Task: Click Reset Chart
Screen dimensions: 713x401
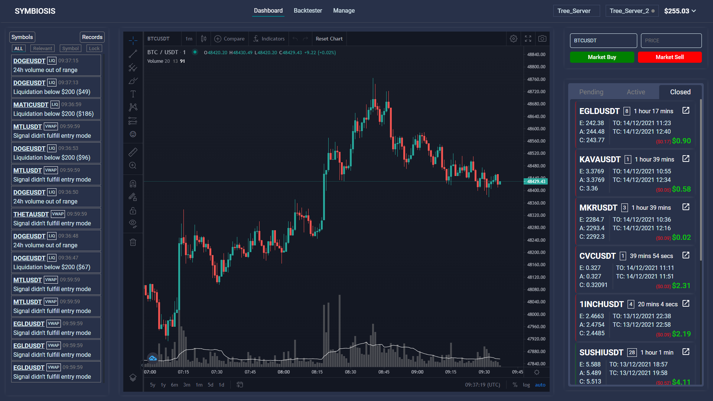Action: [329, 39]
